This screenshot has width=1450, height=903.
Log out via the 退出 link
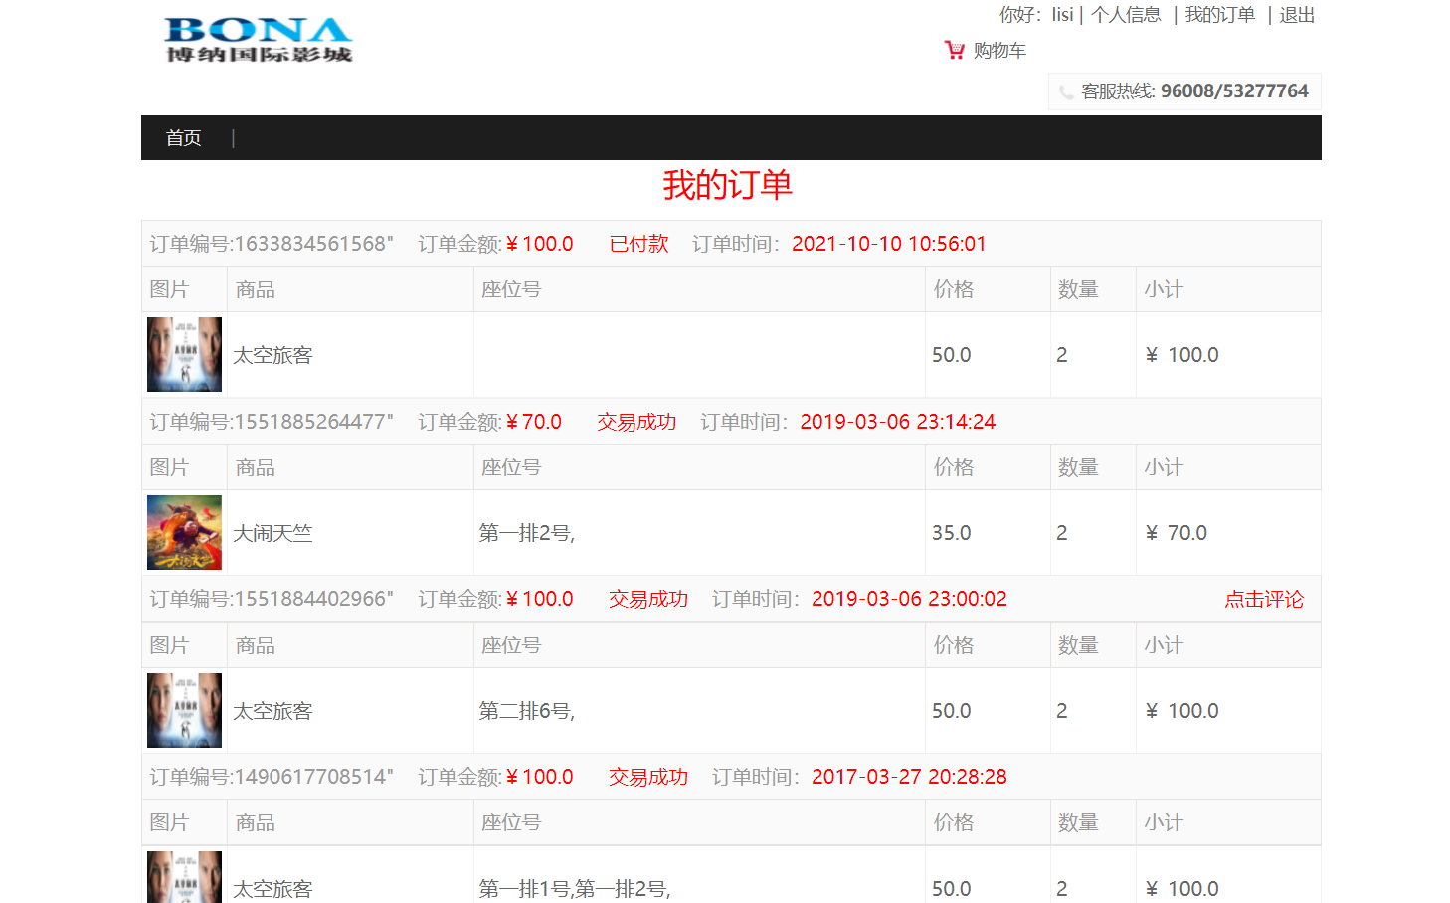point(1297,15)
